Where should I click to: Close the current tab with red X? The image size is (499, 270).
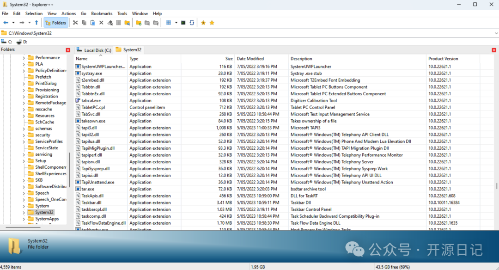coord(494,50)
